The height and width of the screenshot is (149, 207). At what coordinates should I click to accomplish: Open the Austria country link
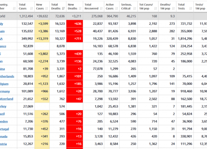(x=3, y=144)
